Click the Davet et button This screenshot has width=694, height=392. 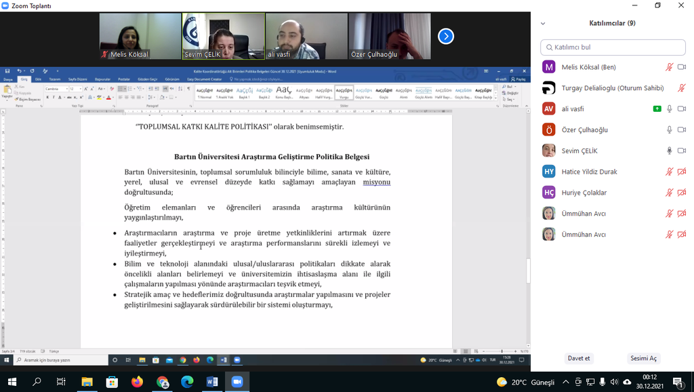pyautogui.click(x=578, y=358)
